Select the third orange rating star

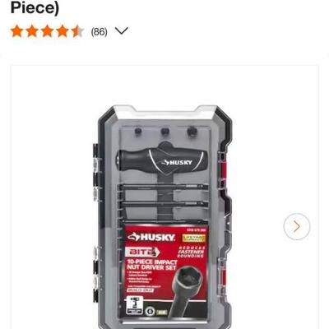click(47, 31)
